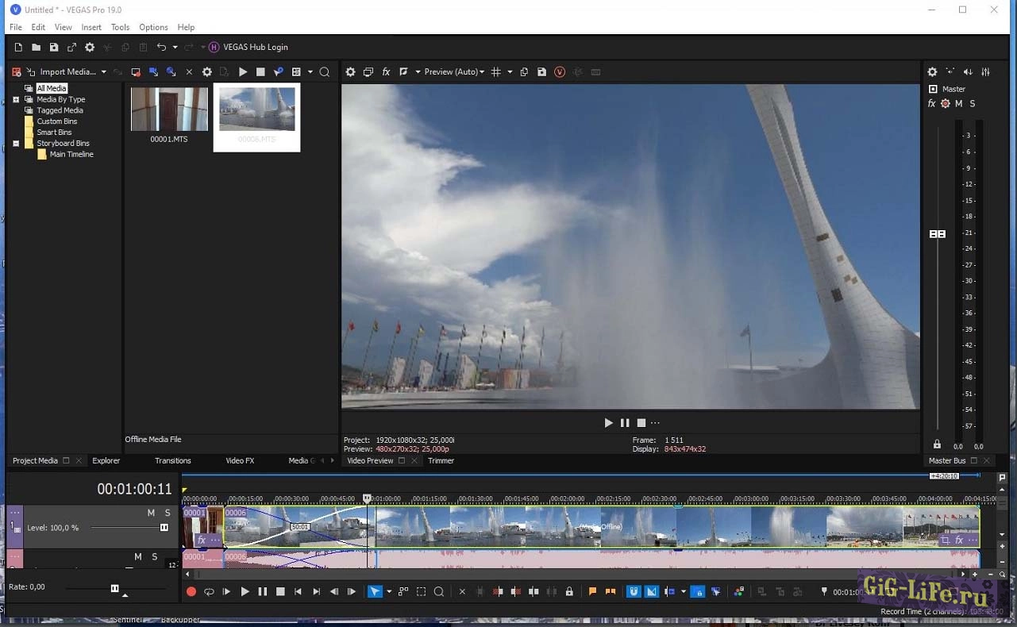1017x627 pixels.
Task: Expand the Media By Type tree
Action: click(16, 99)
